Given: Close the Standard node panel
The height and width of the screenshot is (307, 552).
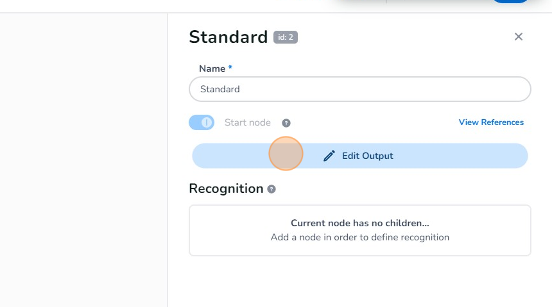Looking at the screenshot, I should (519, 37).
